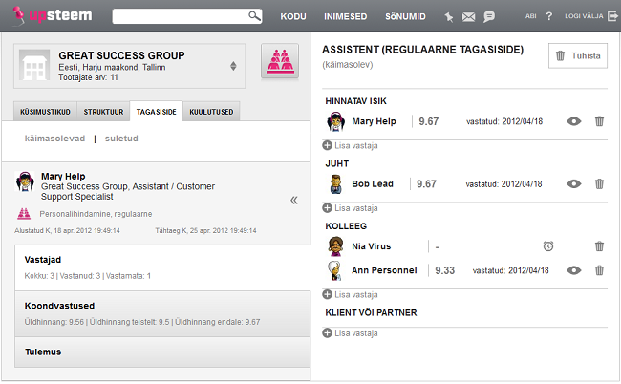This screenshot has height=384, width=621.
Task: View Ann Personnel's answers with eye icon
Action: click(573, 270)
